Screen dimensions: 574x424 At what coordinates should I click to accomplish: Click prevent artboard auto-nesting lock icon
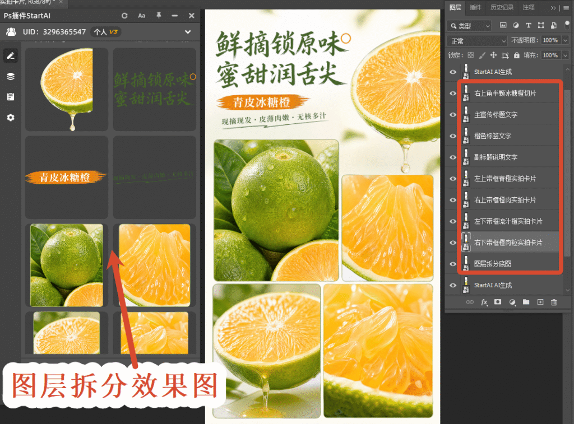tap(505, 55)
